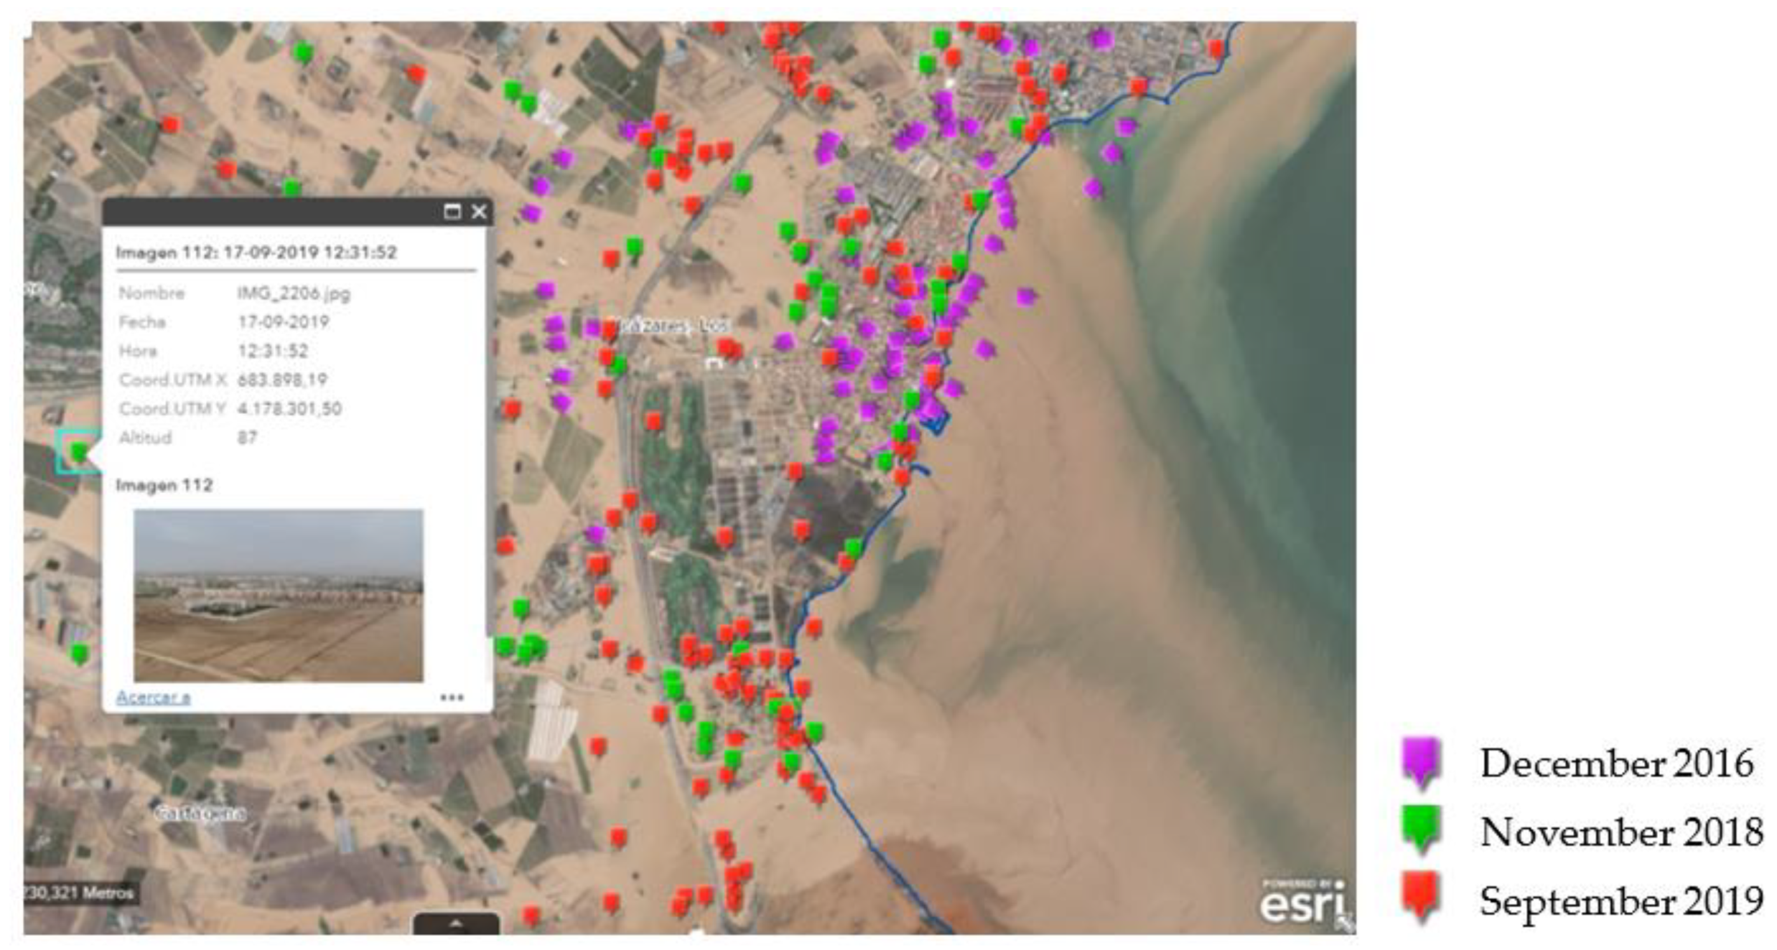Screen dimensions: 1777x950
Task: Click the esri logo on the map
Action: point(1302,904)
